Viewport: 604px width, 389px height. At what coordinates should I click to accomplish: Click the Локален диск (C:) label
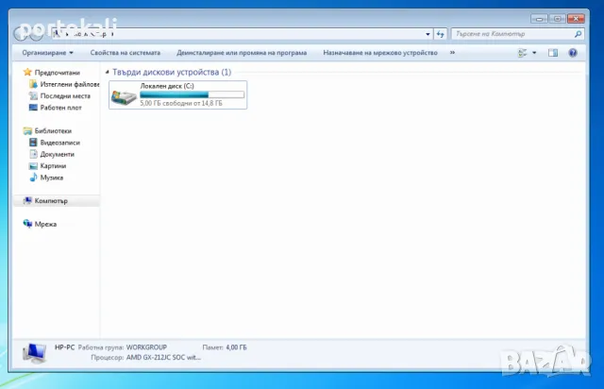[167, 86]
